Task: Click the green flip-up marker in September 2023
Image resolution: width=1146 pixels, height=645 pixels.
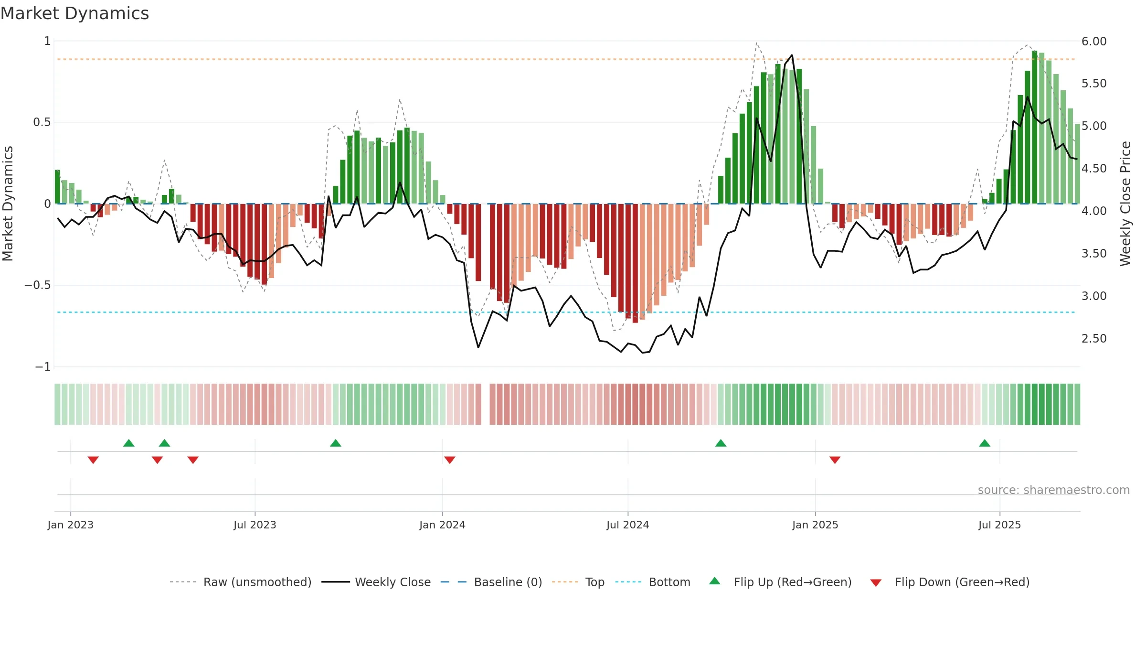Action: (x=336, y=443)
